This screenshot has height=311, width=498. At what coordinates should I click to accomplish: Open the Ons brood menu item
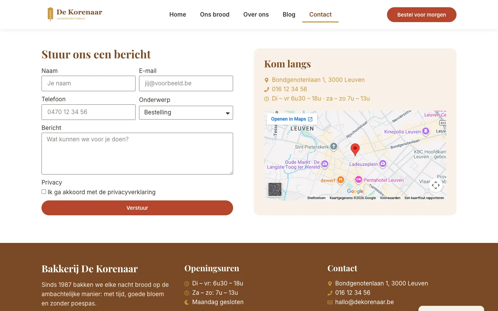(x=215, y=15)
